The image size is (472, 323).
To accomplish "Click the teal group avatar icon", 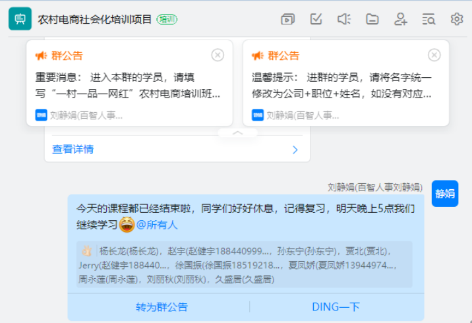I will [20, 19].
